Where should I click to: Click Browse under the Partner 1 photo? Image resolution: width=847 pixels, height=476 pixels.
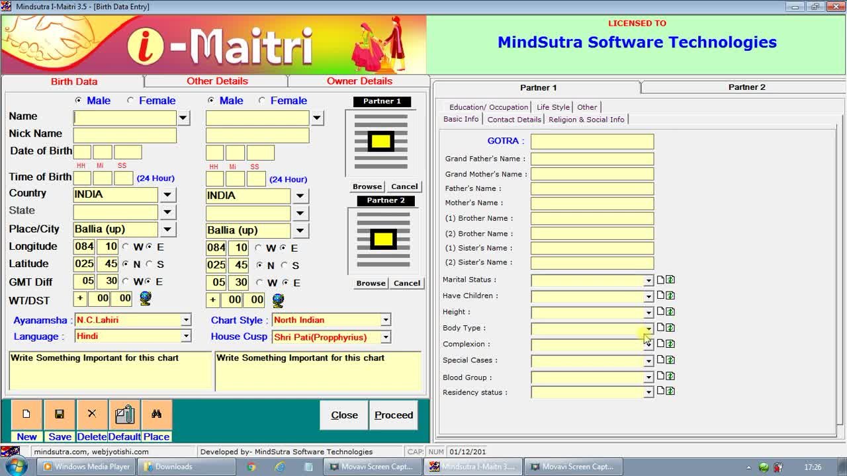(x=367, y=186)
